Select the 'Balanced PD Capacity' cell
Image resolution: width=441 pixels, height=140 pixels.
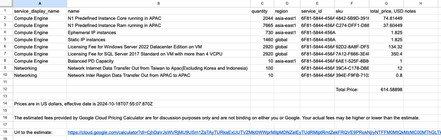tap(158, 61)
